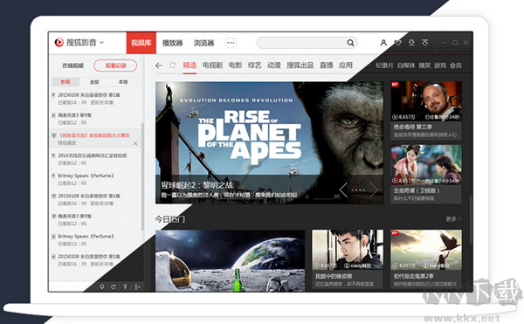The height and width of the screenshot is (324, 524).
Task: Click the 猩球崛起2：黎明之战 banner title
Action: (196, 185)
